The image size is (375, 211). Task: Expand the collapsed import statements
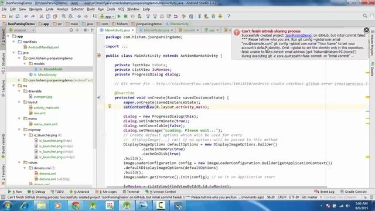click(125, 46)
